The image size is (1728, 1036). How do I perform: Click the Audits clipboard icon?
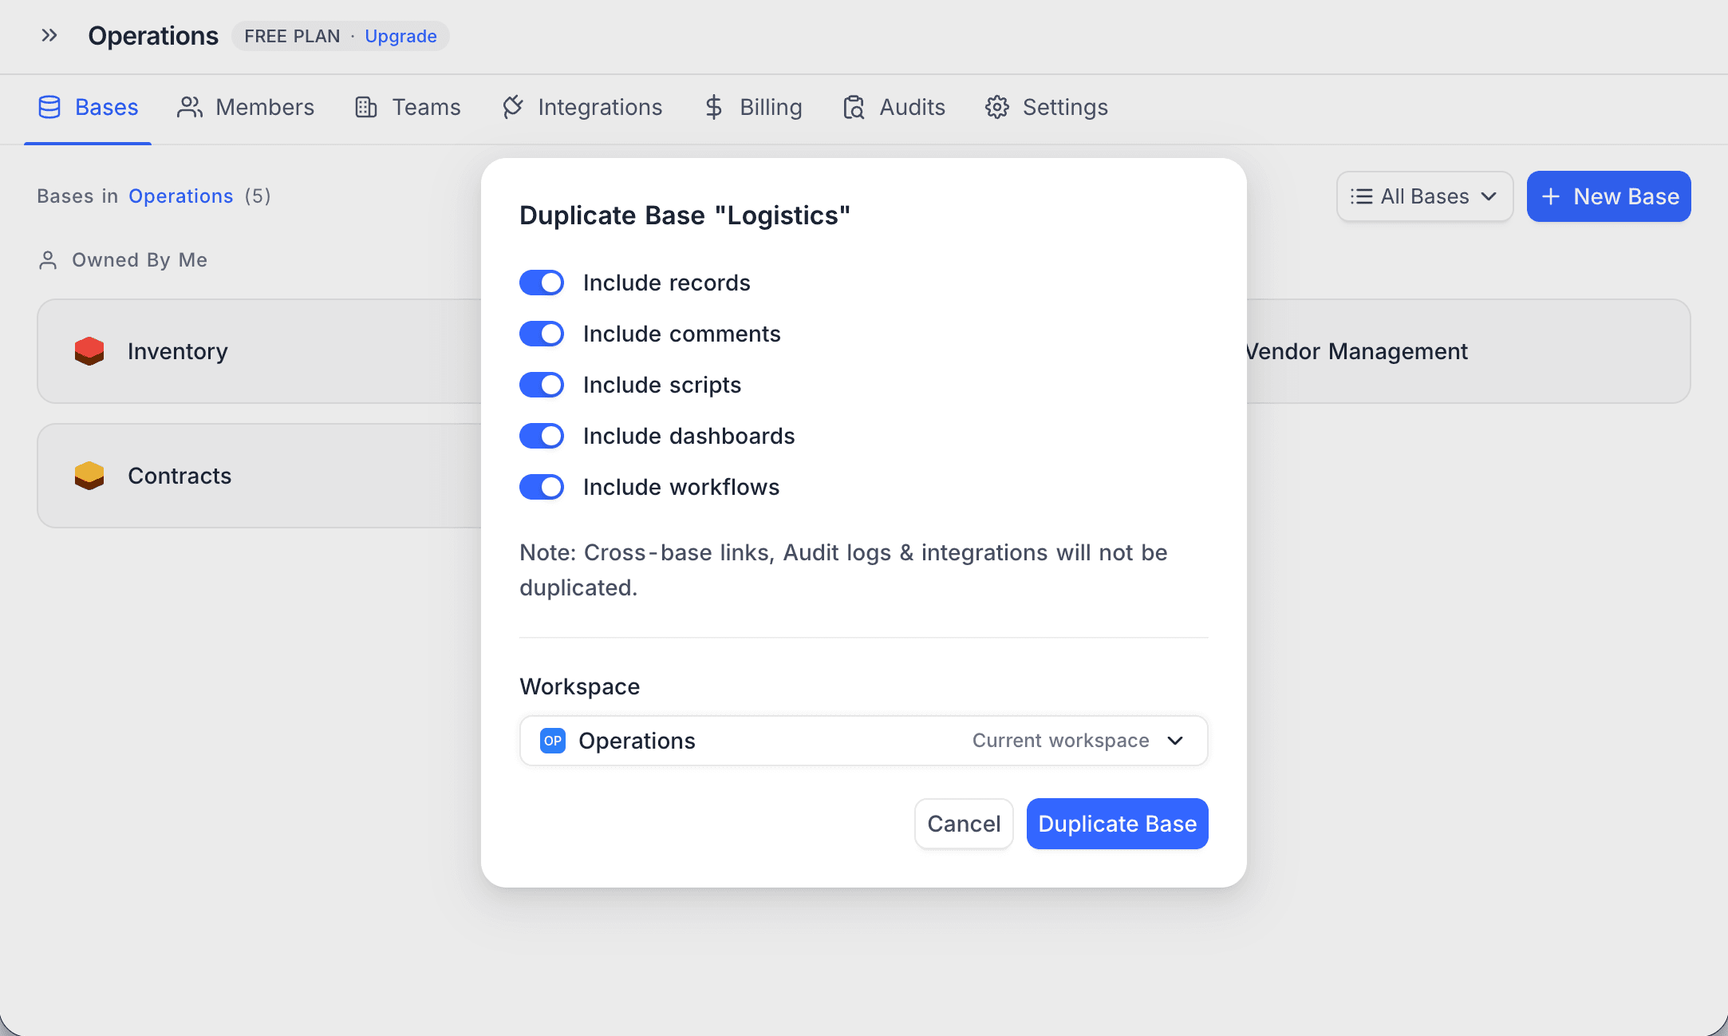[854, 107]
